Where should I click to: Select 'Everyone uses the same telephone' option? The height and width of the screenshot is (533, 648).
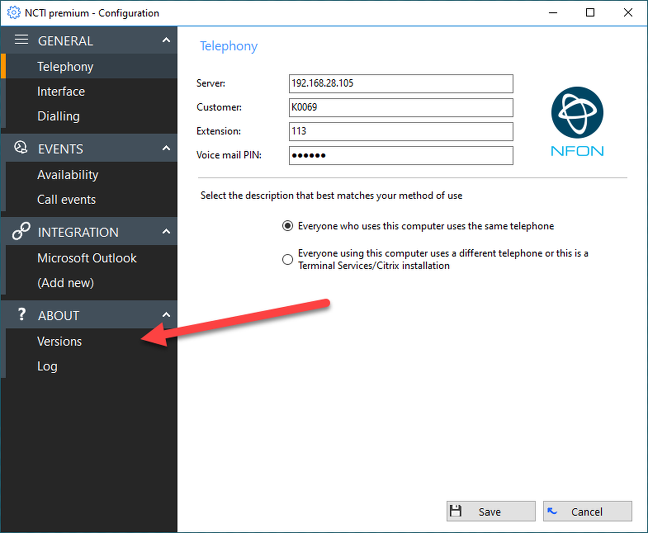287,226
